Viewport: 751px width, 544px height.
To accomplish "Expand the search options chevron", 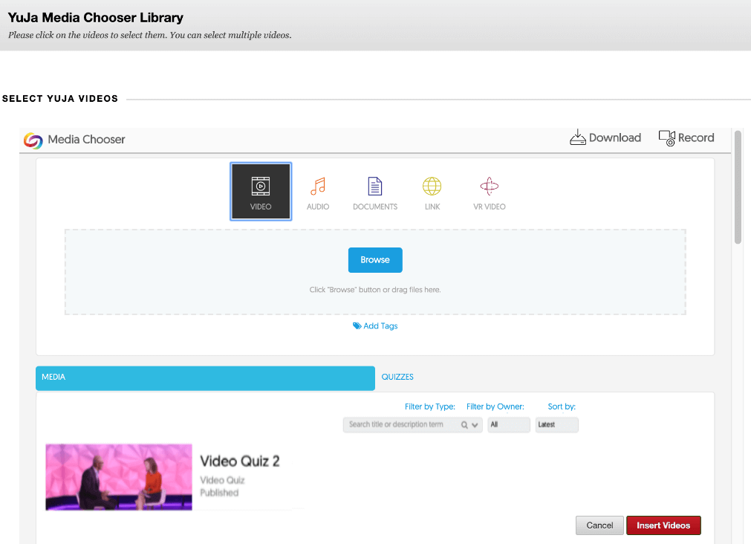I will tap(475, 424).
